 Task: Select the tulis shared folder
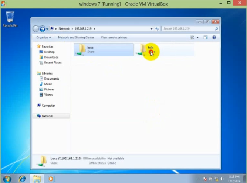coord(164,50)
